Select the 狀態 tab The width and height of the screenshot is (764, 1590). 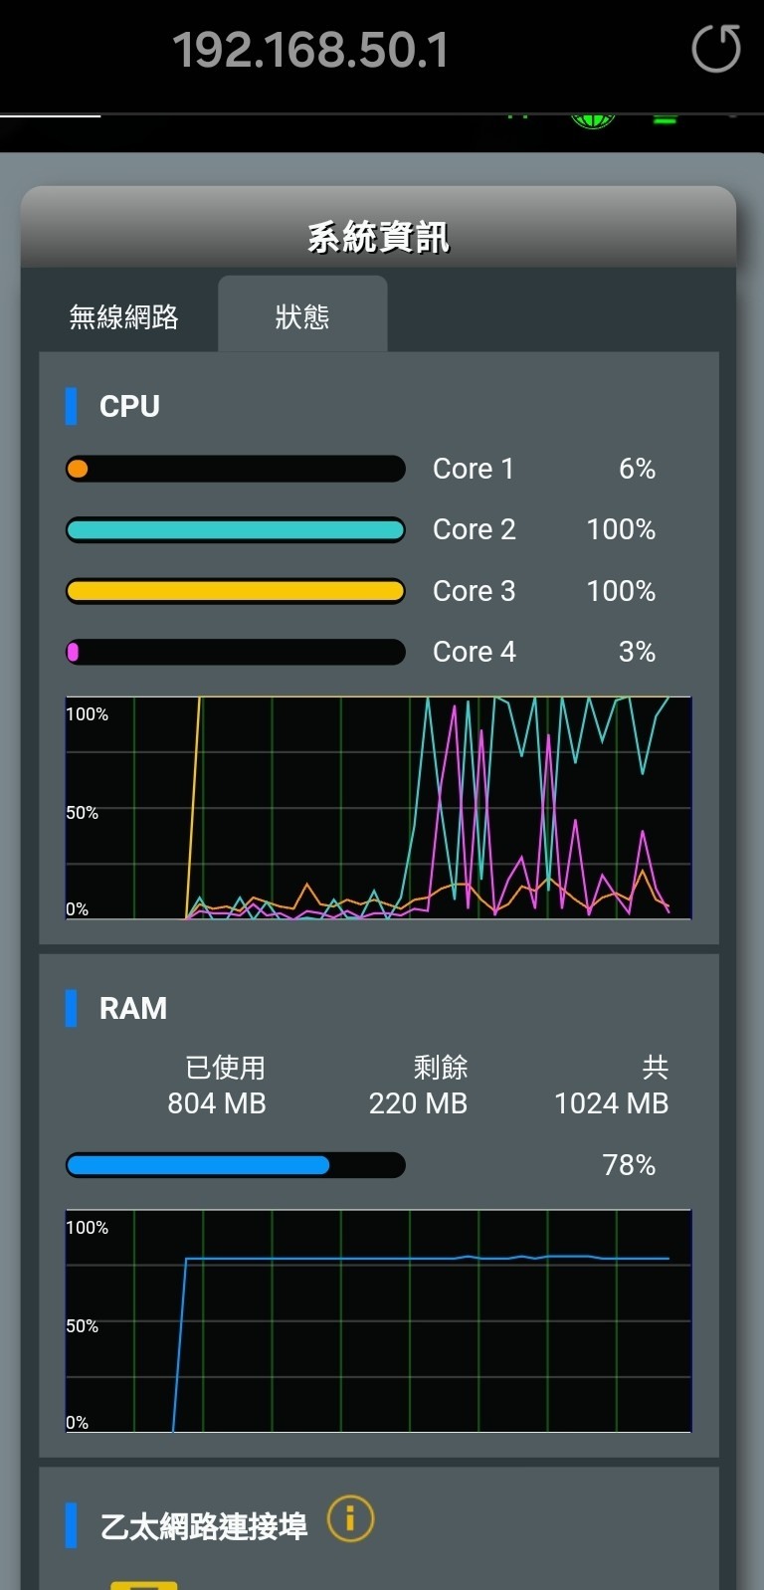click(302, 316)
